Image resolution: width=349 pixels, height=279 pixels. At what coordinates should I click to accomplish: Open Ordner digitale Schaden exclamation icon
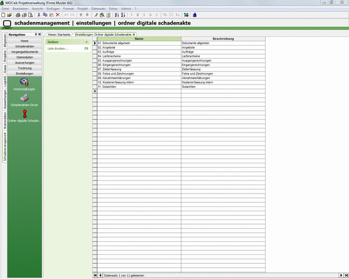[x=25, y=114]
